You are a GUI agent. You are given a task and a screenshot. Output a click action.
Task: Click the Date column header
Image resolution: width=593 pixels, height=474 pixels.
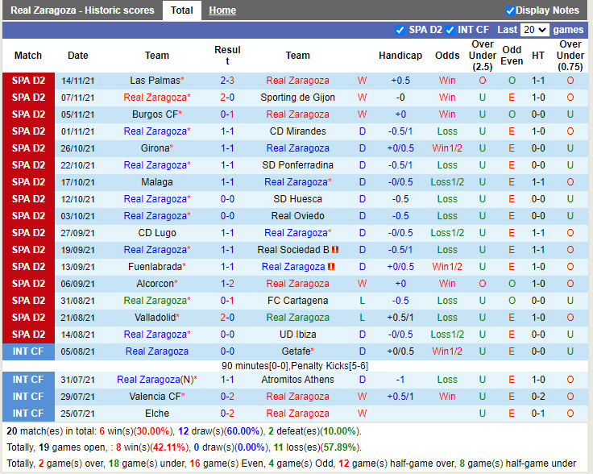coord(77,56)
